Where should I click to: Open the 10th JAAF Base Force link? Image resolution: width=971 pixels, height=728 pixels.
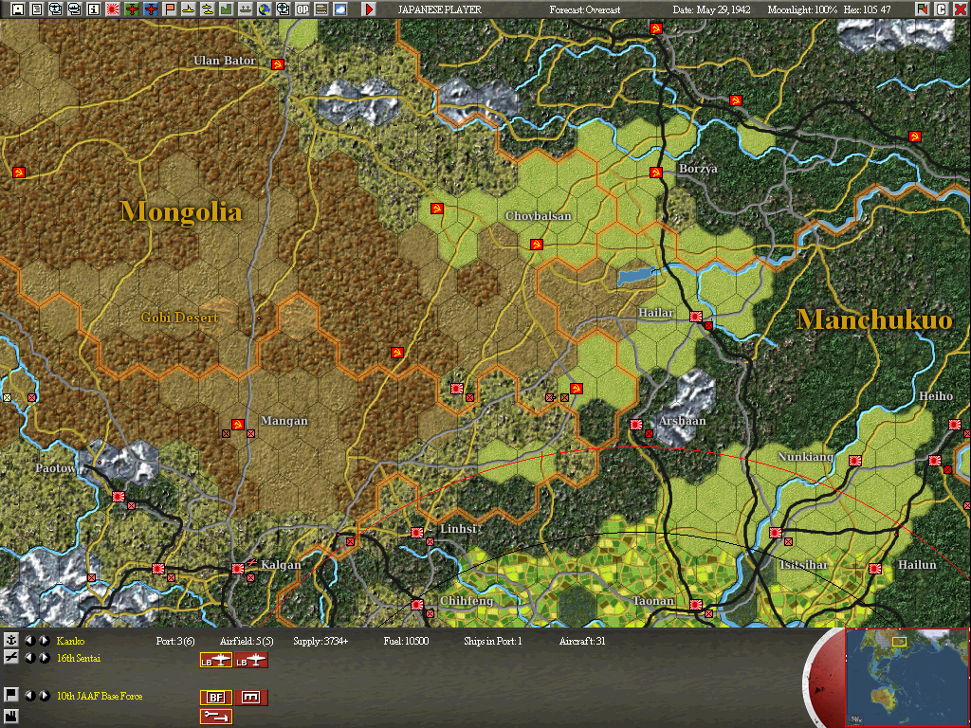(x=100, y=697)
